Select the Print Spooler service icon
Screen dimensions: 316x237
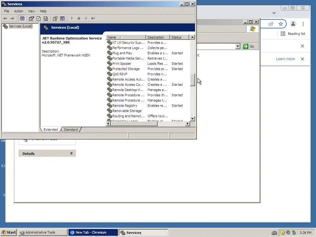coord(110,63)
